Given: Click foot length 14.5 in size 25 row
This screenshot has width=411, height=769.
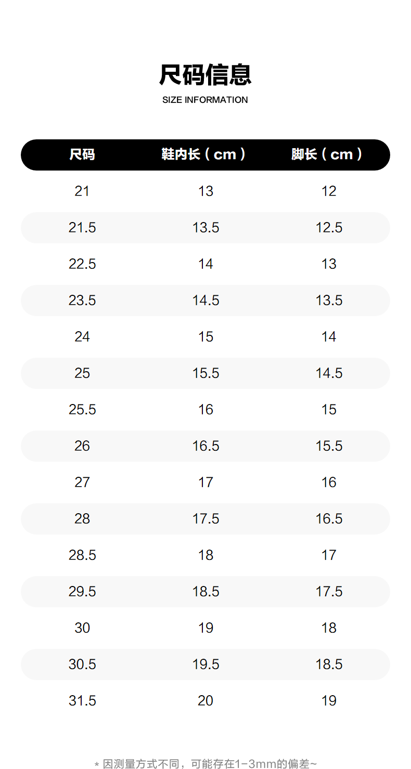Looking at the screenshot, I should (329, 373).
